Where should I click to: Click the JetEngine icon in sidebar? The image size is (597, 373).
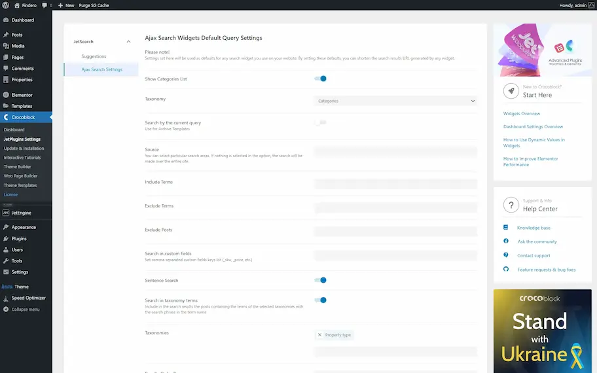(x=6, y=213)
